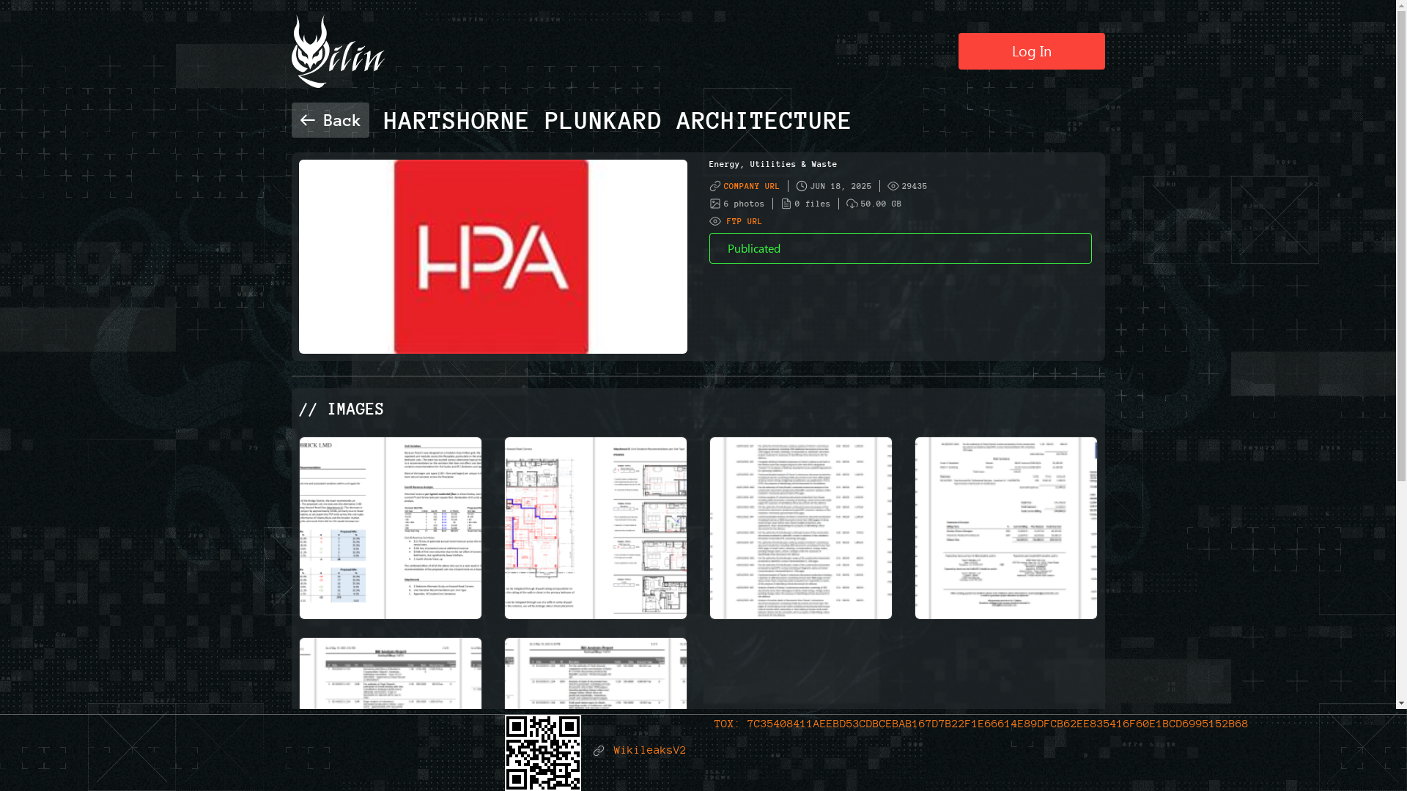Click the eye icon next to FTP URL

pyautogui.click(x=715, y=221)
